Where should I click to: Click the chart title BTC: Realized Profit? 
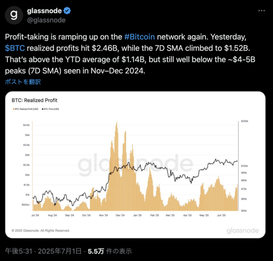pos(35,100)
